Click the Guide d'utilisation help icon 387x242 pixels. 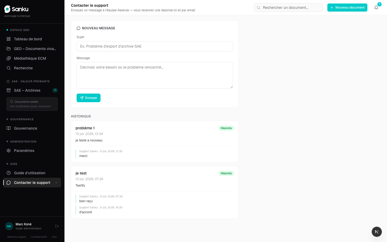coord(9,173)
